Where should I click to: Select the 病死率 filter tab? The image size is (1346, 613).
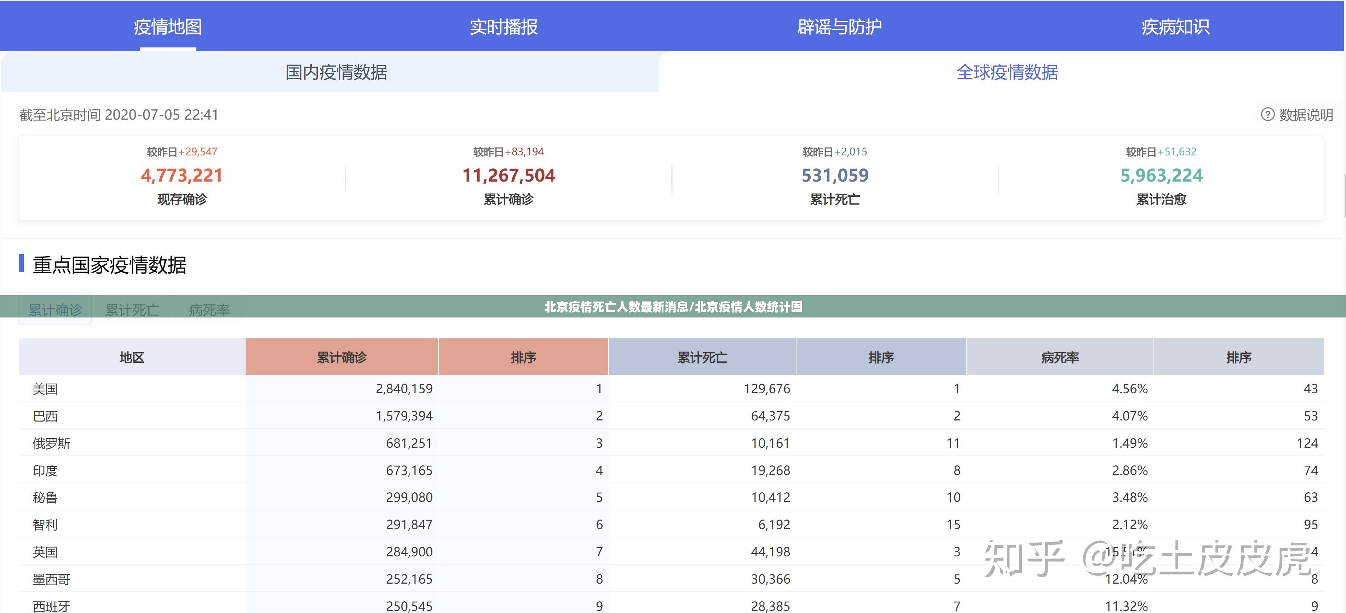(x=209, y=310)
